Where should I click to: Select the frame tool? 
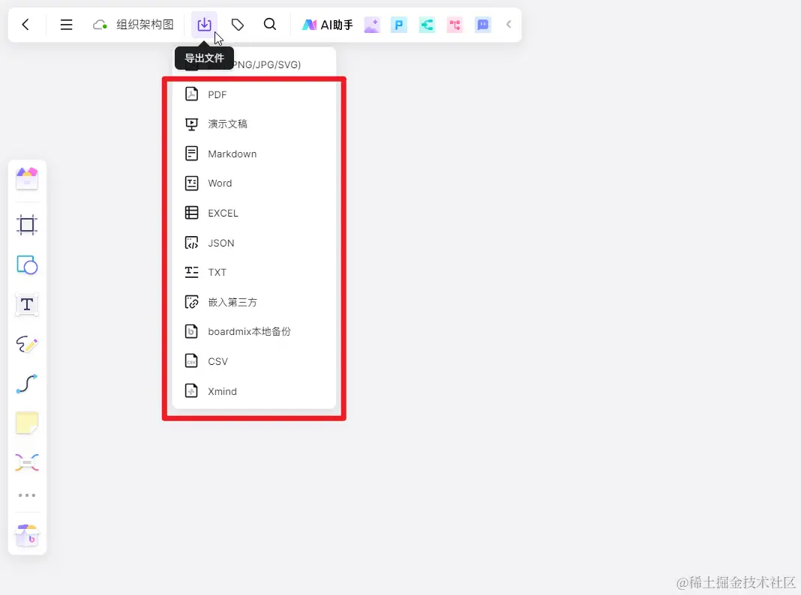click(27, 225)
